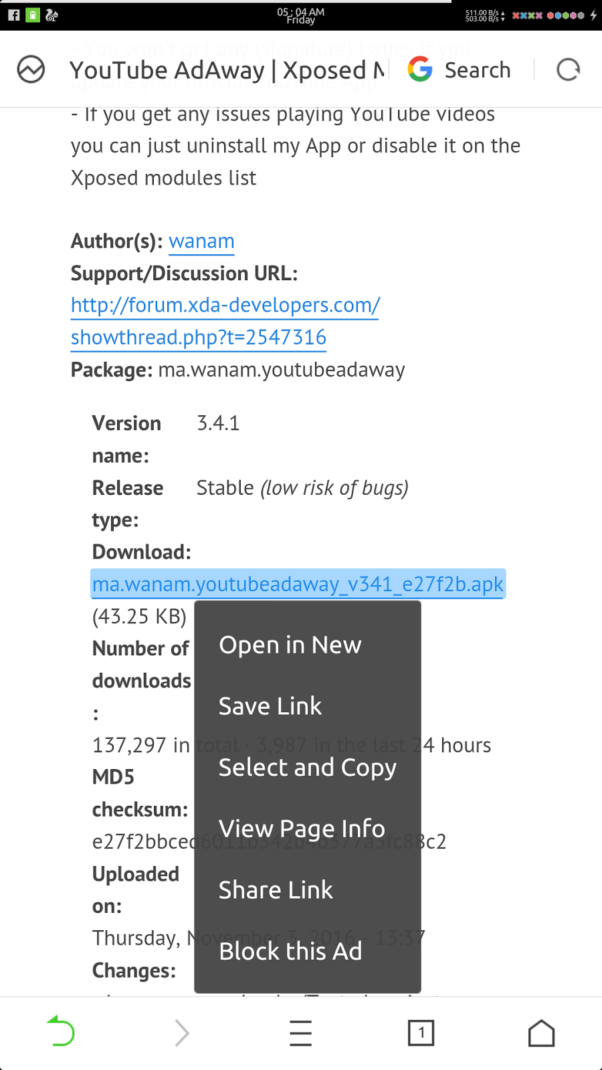Viewport: 602px width, 1070px height.
Task: Tap the 'Uploaded on:' label
Action: tap(136, 890)
